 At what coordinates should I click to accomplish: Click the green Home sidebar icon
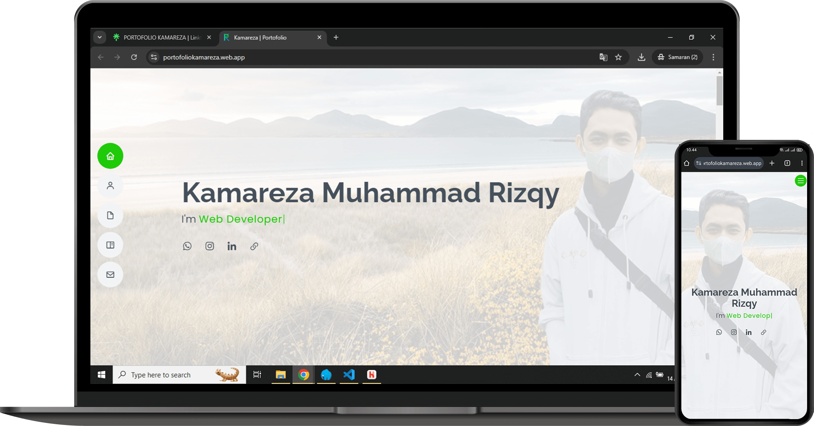pyautogui.click(x=110, y=156)
